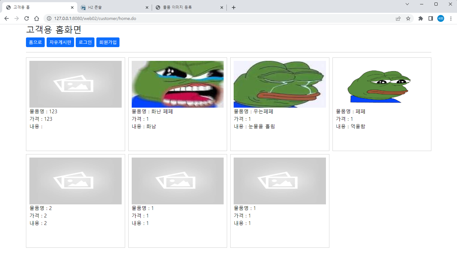Open a new browser tab

[x=234, y=7]
